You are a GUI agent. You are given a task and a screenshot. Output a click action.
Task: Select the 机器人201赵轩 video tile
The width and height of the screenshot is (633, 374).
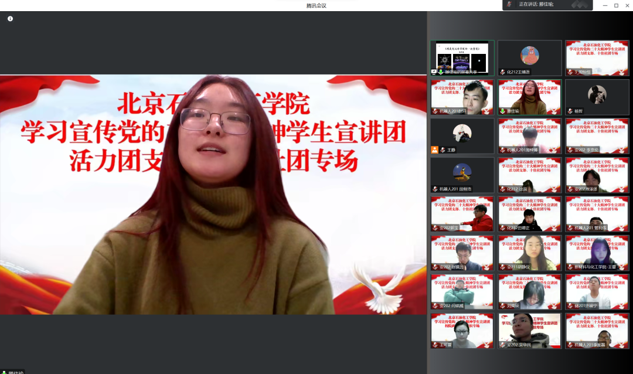(462, 97)
